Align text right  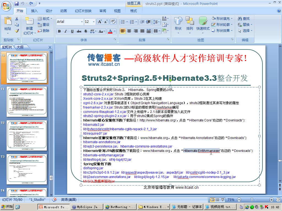coord(136,31)
